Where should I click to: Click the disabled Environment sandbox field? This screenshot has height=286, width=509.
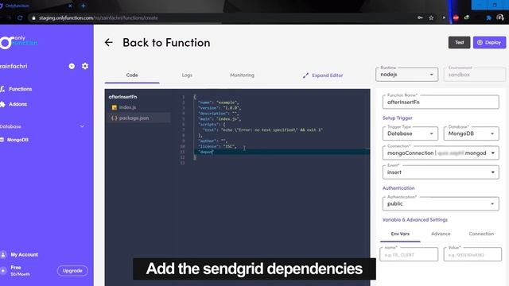tap(474, 75)
